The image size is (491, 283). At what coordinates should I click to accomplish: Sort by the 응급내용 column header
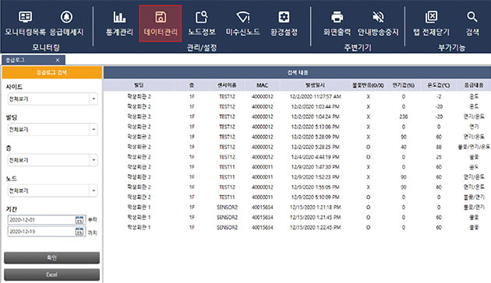474,85
